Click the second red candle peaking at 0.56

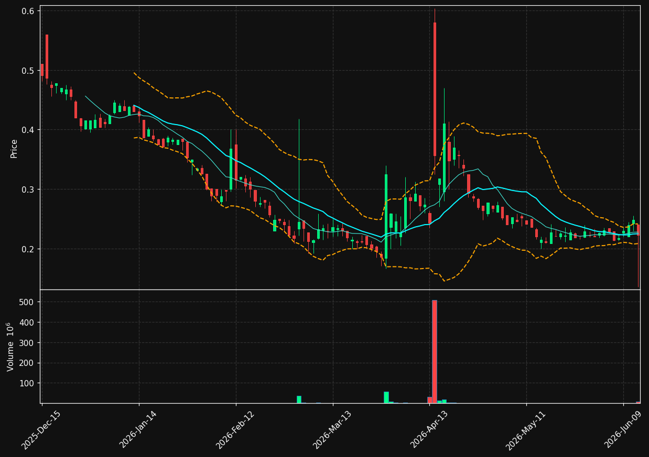(x=47, y=57)
